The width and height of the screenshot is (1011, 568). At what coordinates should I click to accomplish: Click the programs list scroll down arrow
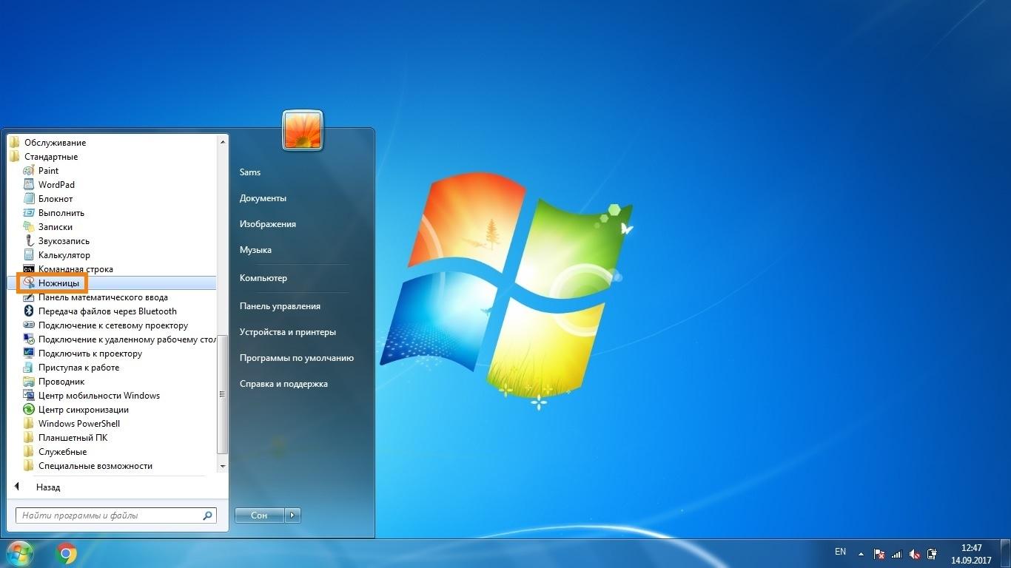coord(222,467)
